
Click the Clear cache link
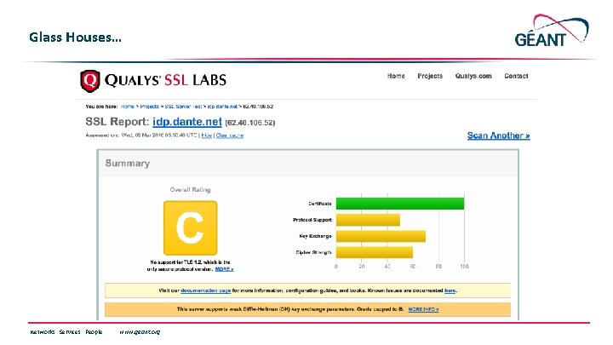click(x=230, y=135)
